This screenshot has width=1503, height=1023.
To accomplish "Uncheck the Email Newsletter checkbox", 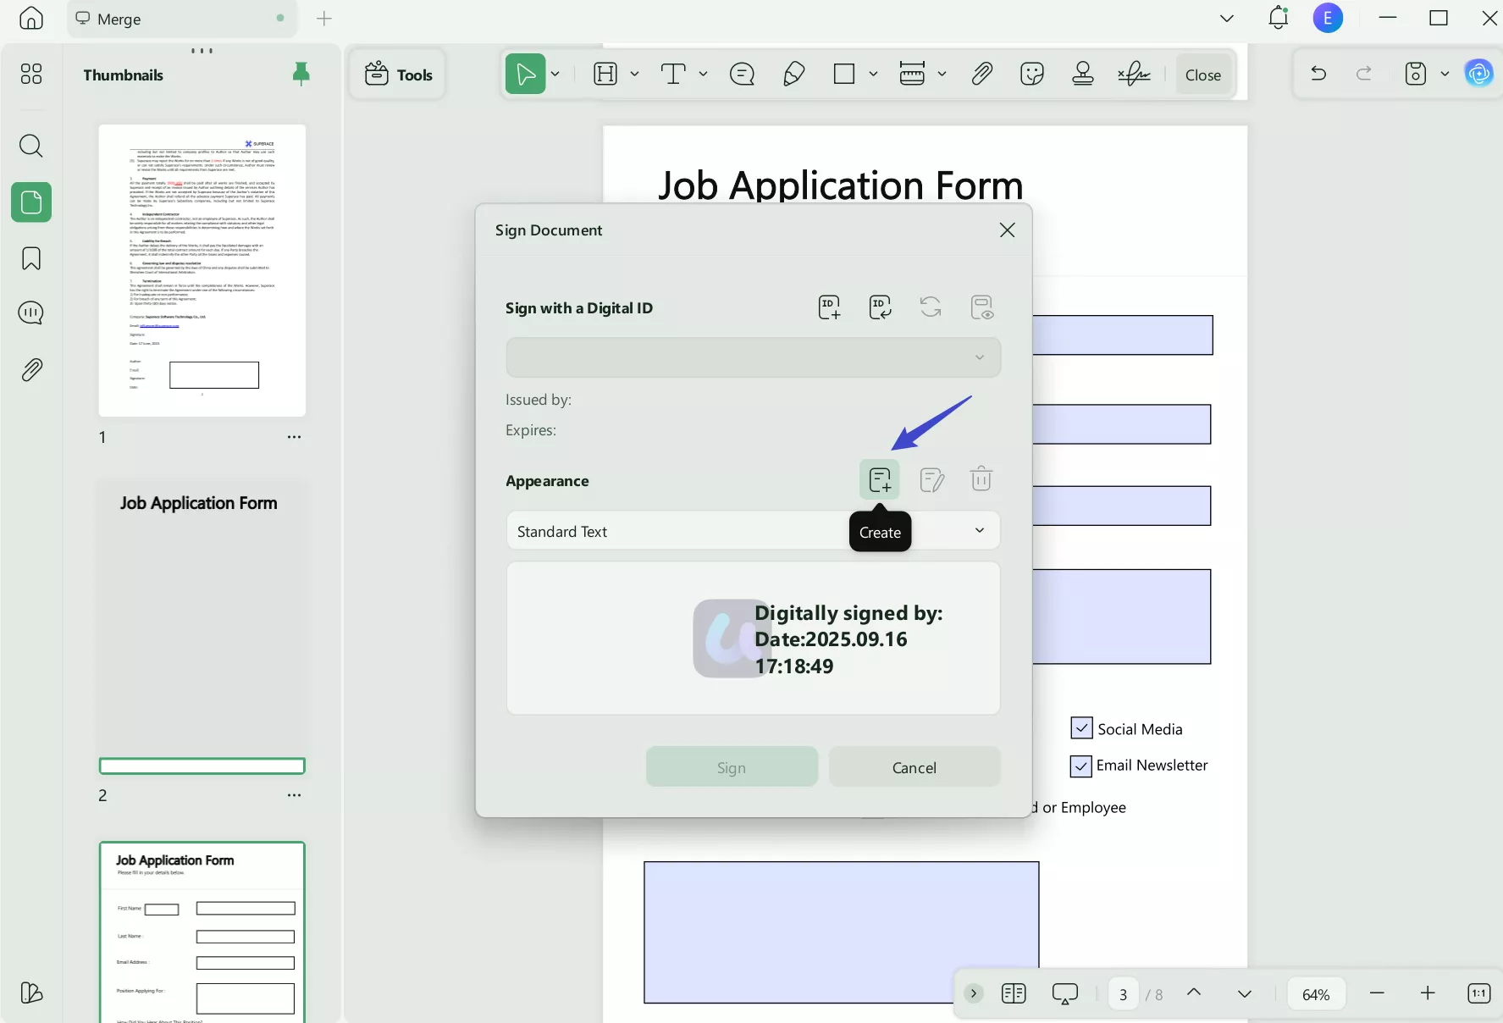I will (1080, 766).
